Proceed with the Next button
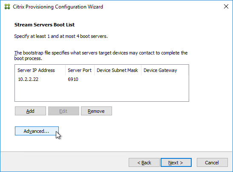 pos(176,163)
